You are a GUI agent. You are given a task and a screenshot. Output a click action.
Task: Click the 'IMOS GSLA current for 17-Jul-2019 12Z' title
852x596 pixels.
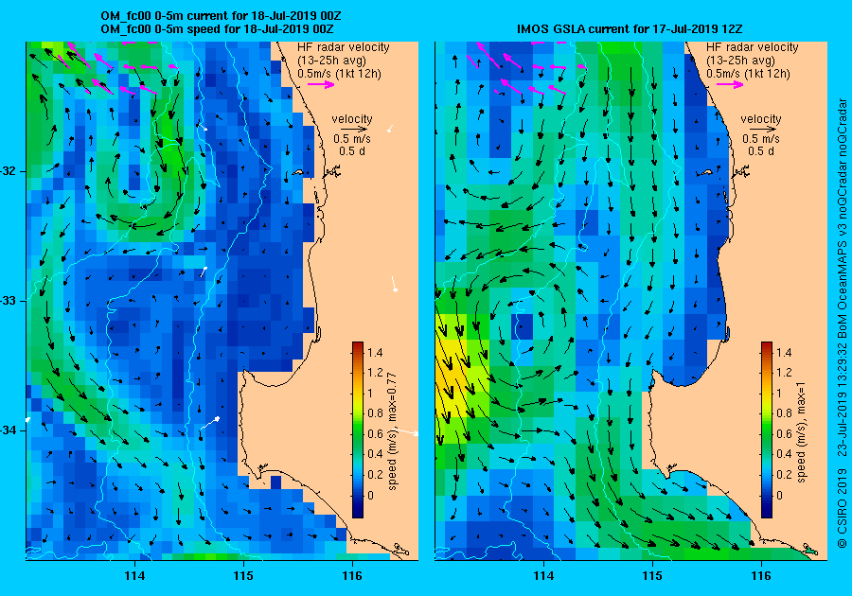click(x=630, y=28)
